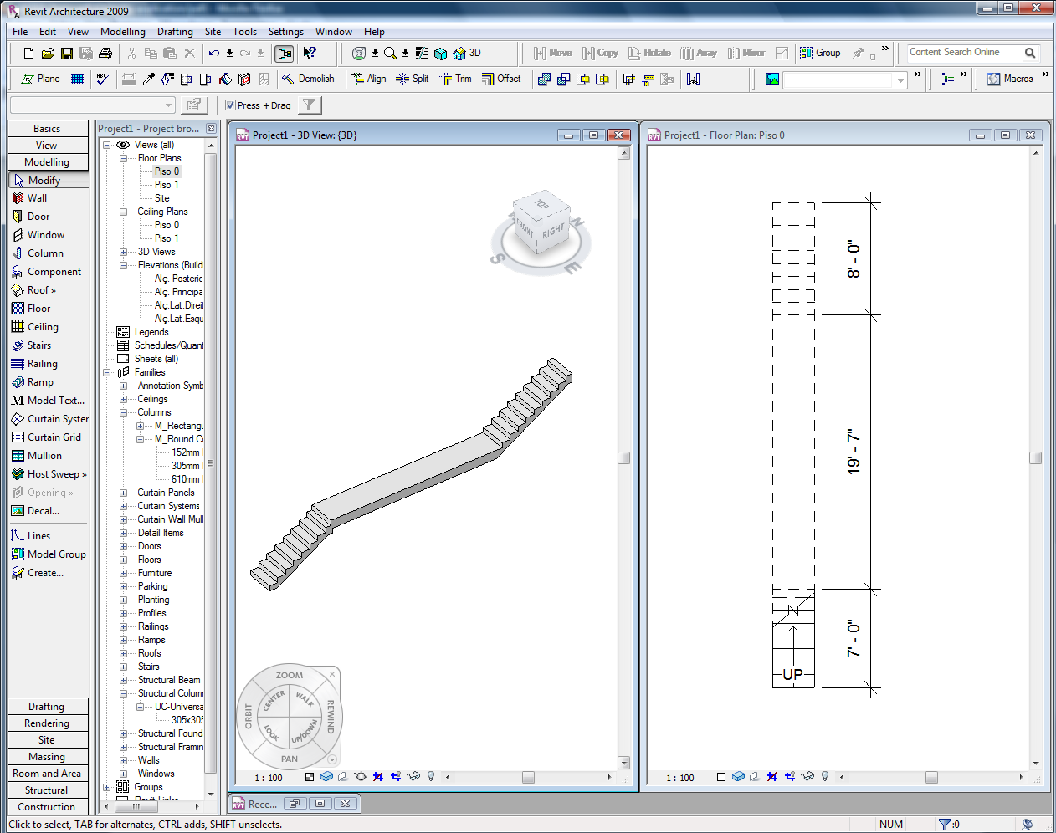
Task: Click the Demolish hammer tool
Action: point(308,79)
